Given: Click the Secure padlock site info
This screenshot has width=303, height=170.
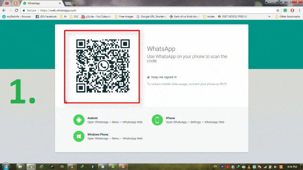Looking at the screenshot, I should pos(29,10).
